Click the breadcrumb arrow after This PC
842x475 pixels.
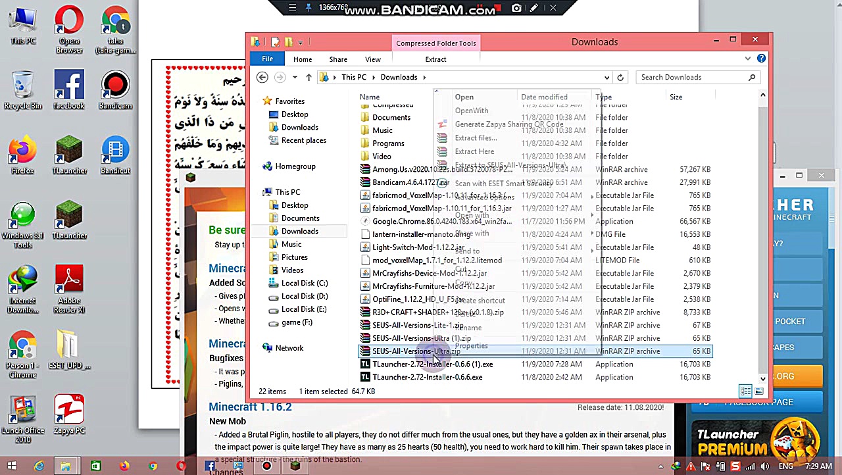[374, 78]
